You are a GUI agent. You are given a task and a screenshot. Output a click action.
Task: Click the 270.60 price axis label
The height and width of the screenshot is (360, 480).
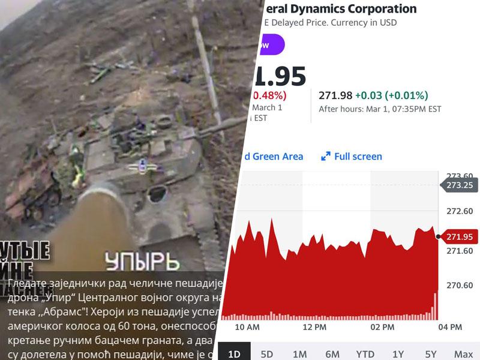click(x=460, y=286)
